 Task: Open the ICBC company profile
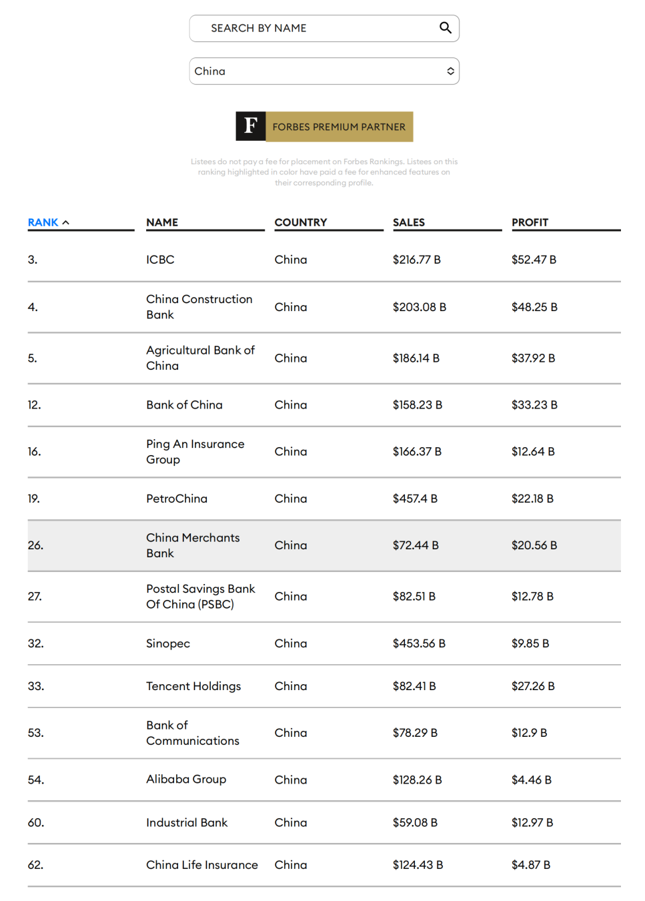point(160,260)
